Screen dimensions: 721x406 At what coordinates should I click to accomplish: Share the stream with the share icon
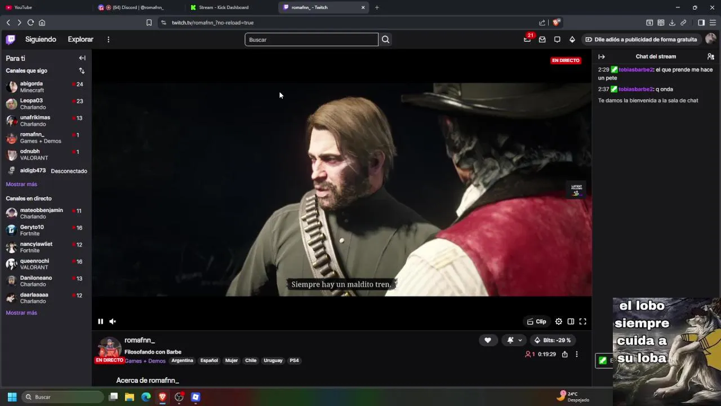pos(564,354)
